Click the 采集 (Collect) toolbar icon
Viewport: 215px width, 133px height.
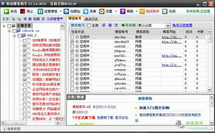coord(86,11)
